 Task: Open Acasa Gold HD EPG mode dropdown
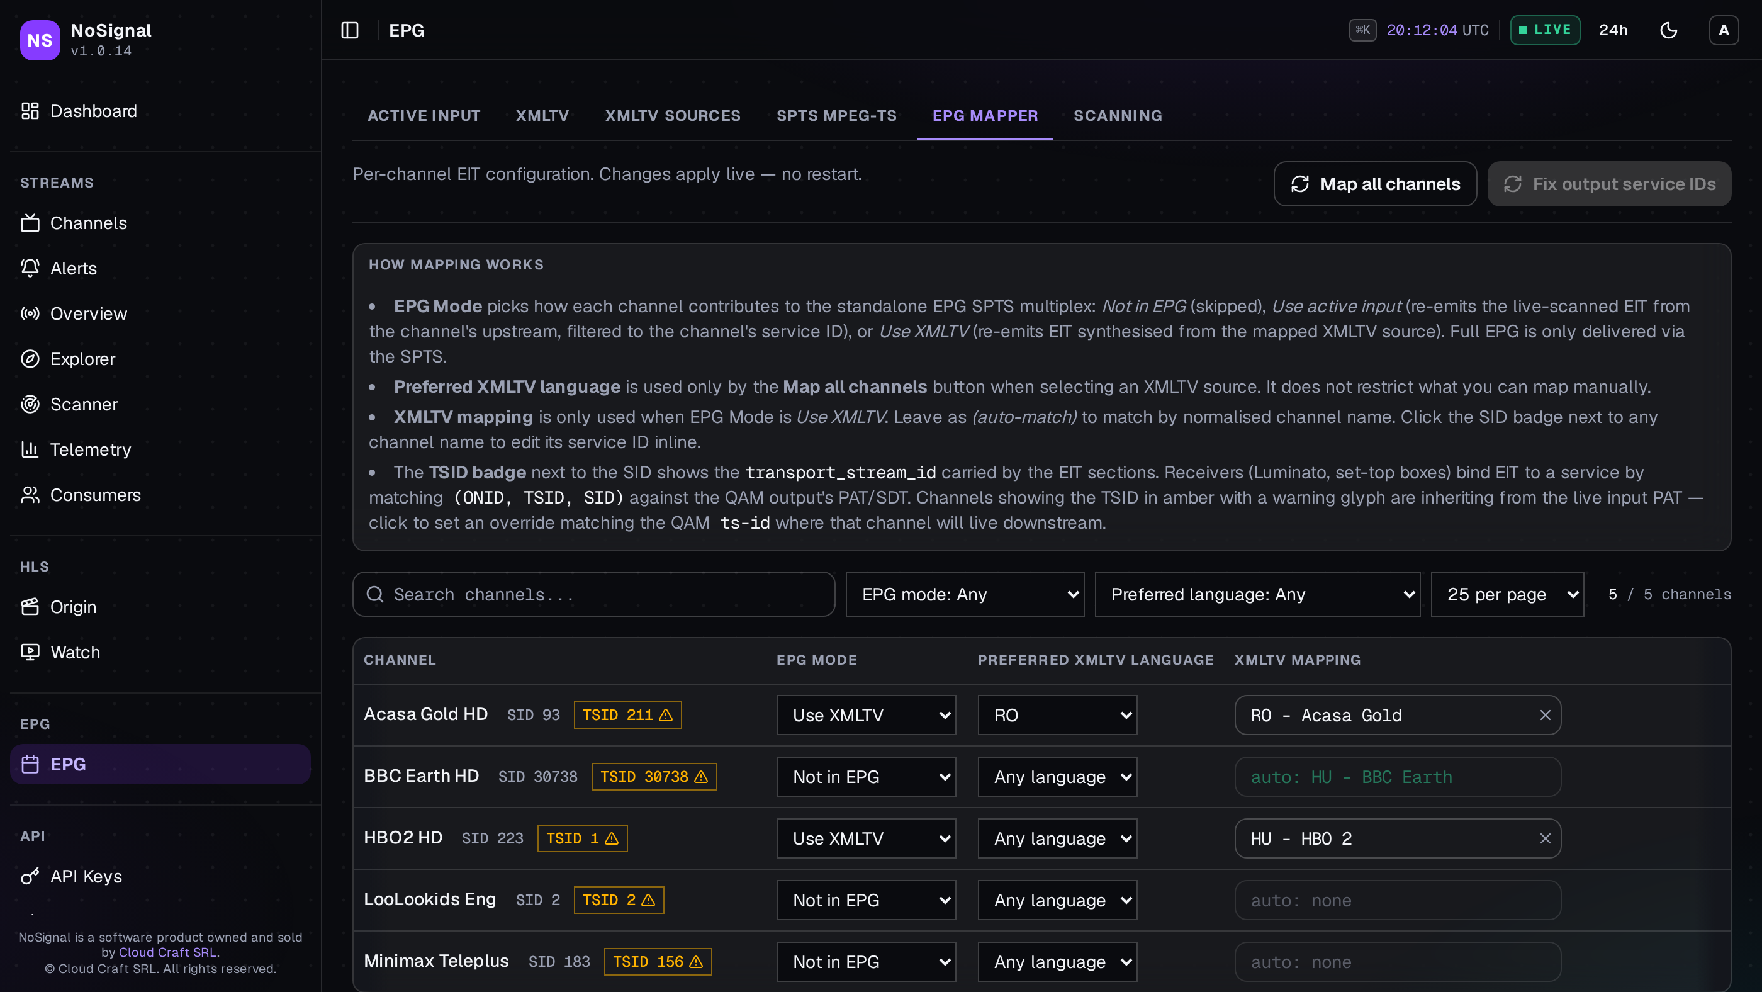click(x=866, y=715)
